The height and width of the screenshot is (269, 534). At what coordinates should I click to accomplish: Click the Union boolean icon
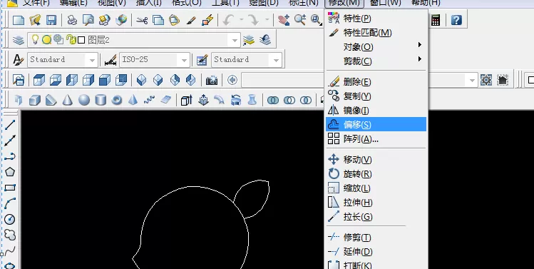coord(273,100)
